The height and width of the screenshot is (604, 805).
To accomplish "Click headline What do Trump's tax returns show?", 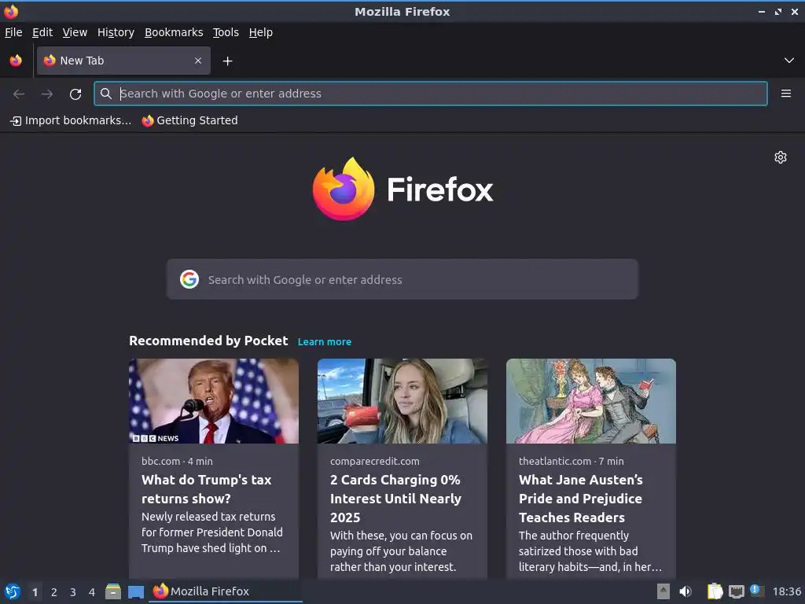I will 207,489.
